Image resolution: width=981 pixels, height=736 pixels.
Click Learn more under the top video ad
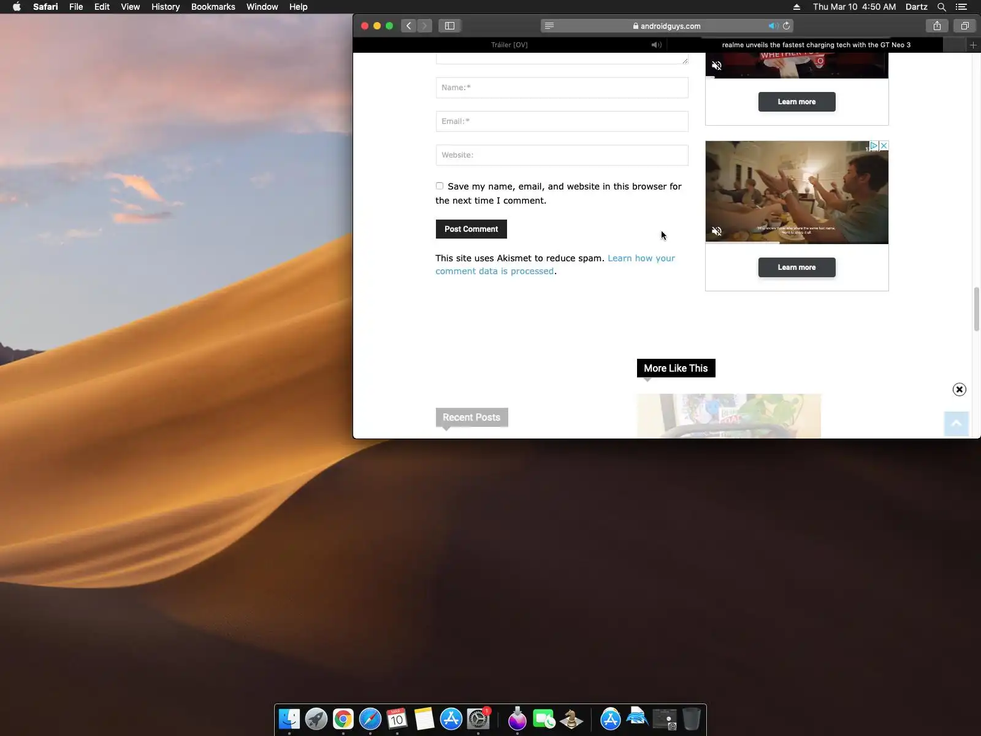pyautogui.click(x=796, y=102)
